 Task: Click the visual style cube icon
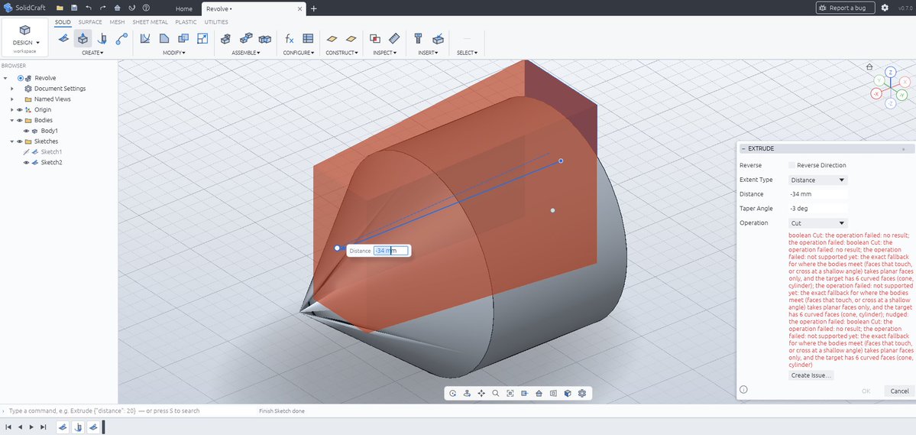[567, 394]
